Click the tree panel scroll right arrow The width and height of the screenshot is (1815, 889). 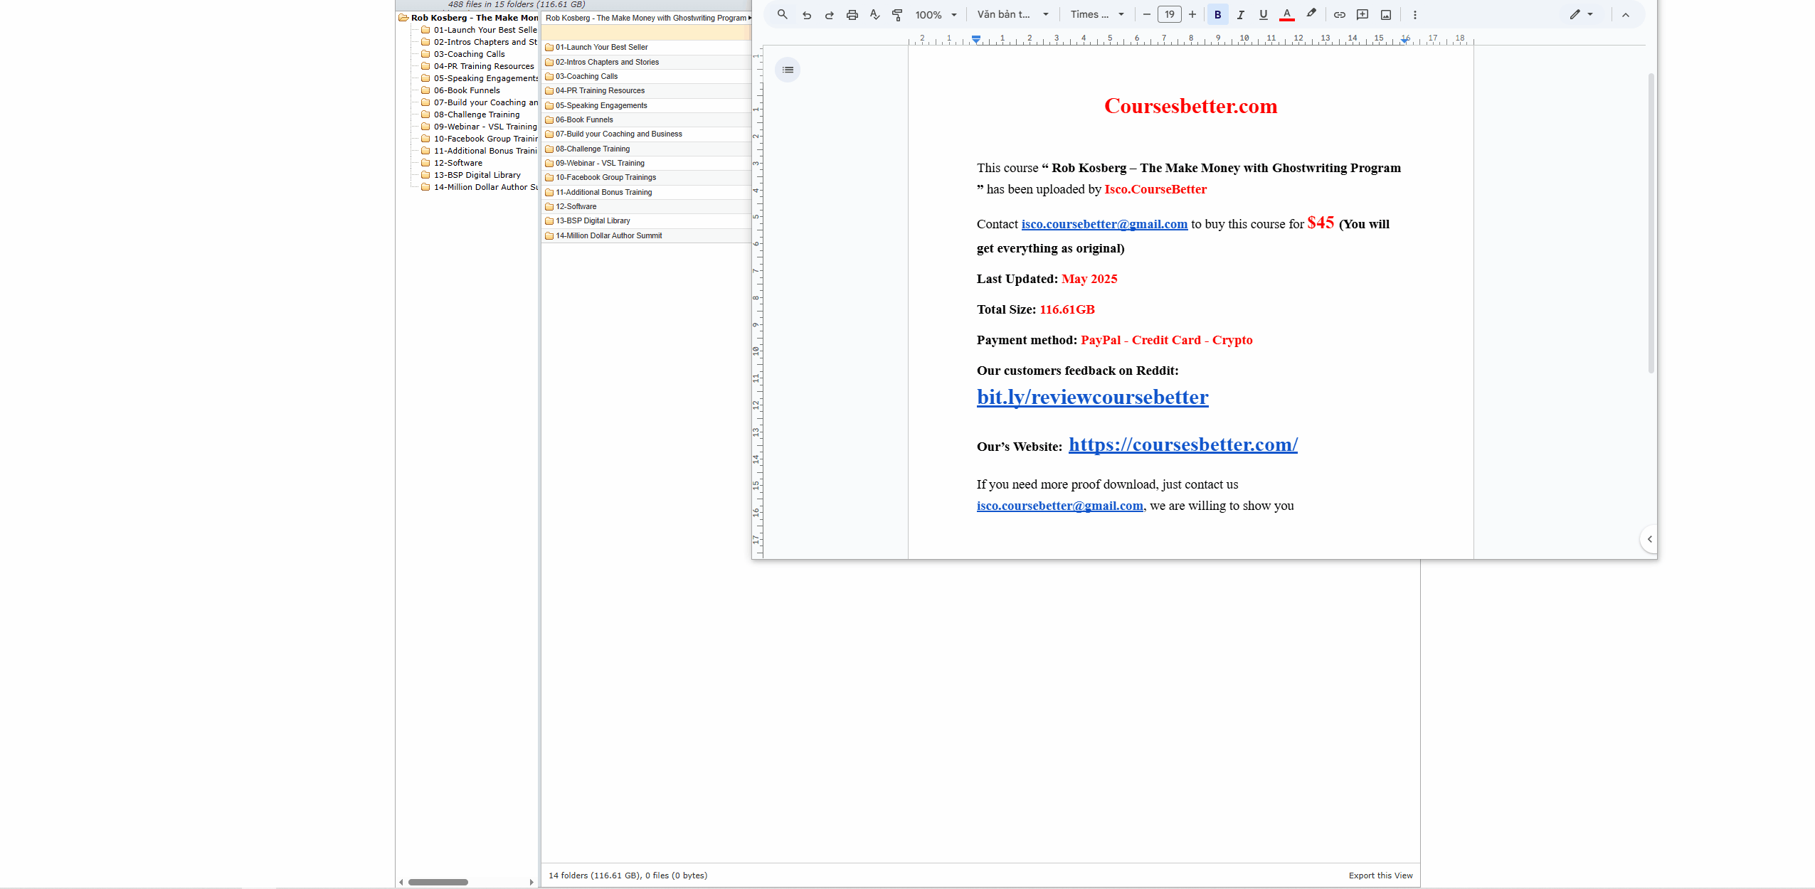pyautogui.click(x=531, y=883)
